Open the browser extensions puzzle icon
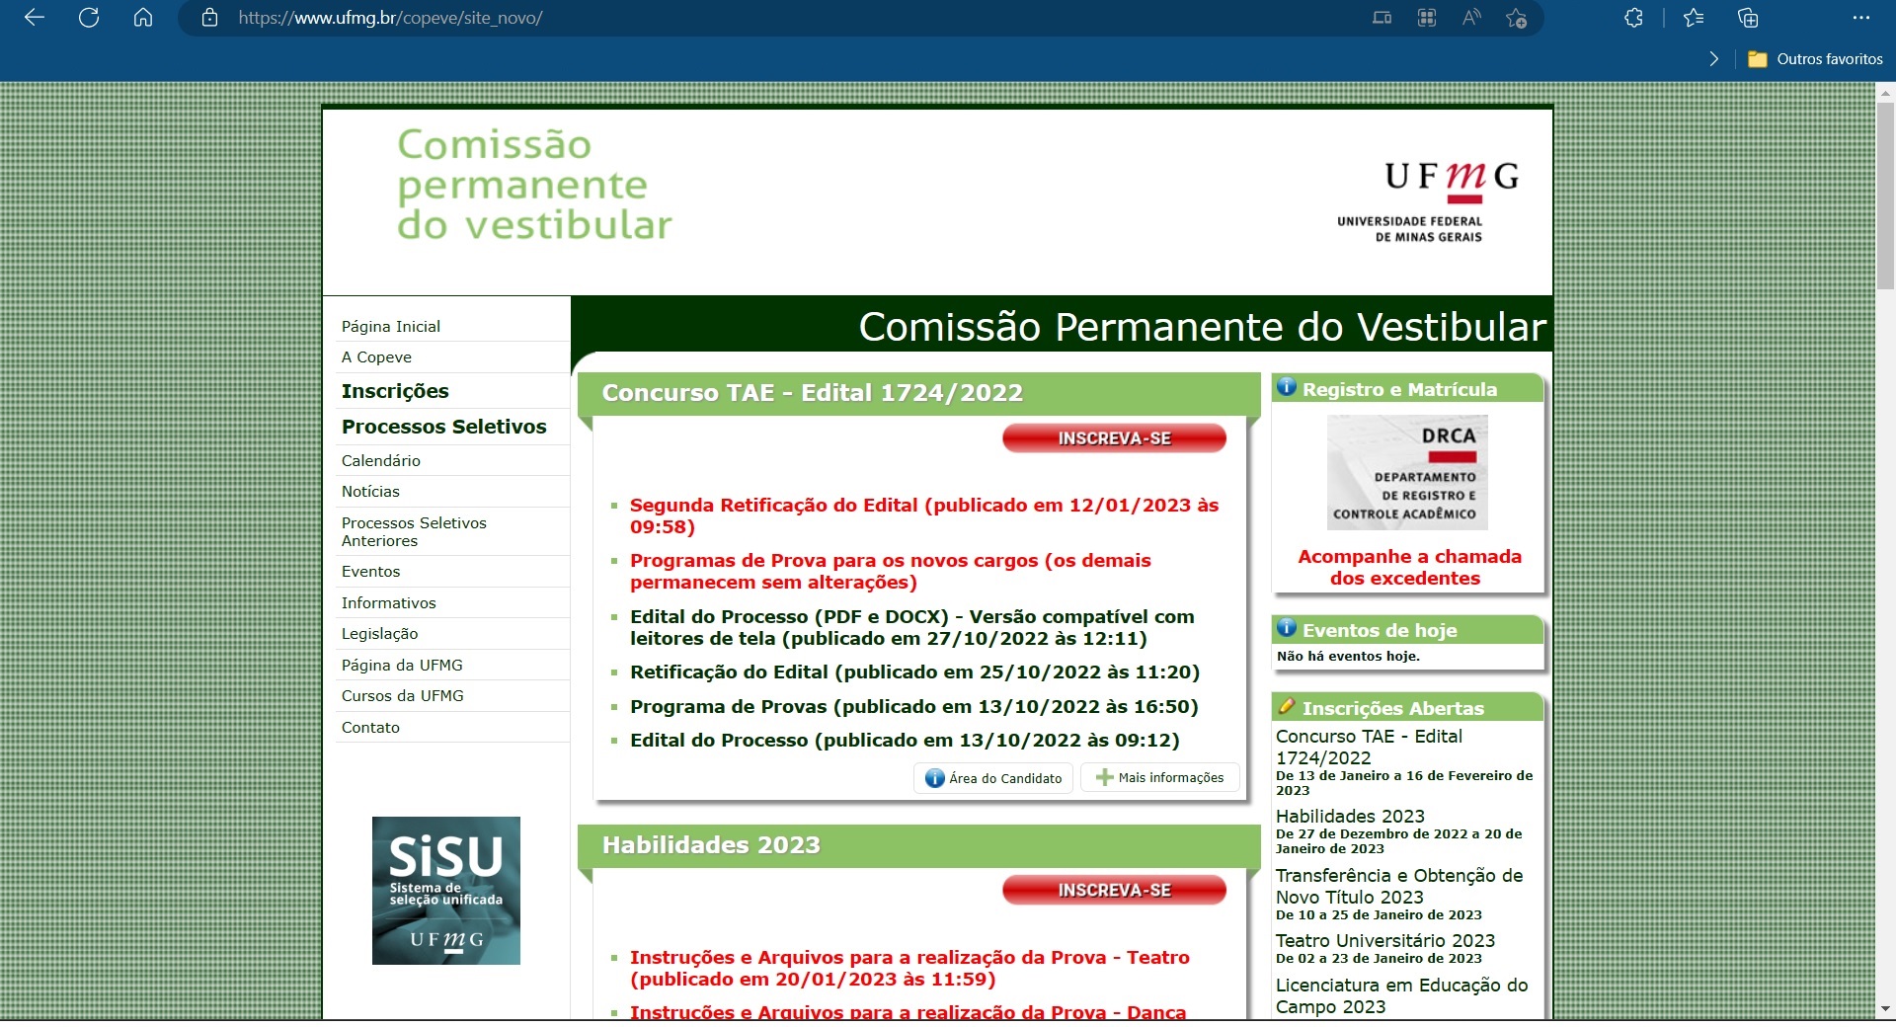This screenshot has height=1027, width=1896. tap(1633, 18)
